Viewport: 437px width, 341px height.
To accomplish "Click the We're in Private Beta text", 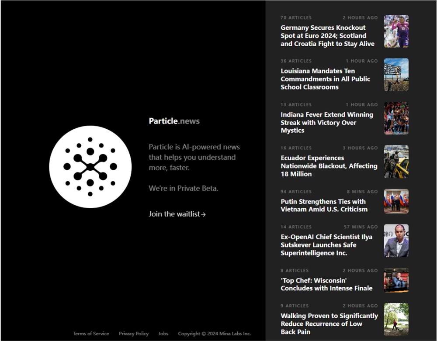I will tap(184, 188).
